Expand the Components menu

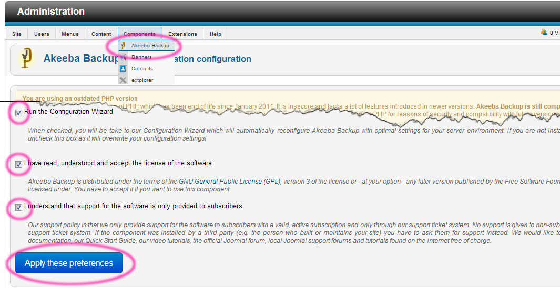click(139, 34)
